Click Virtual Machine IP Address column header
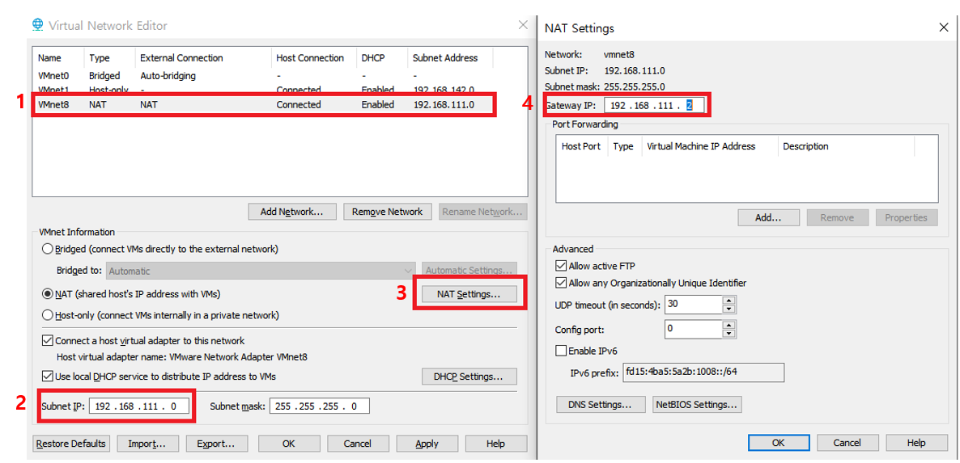Screen dimensions: 960x463 pyautogui.click(x=710, y=146)
